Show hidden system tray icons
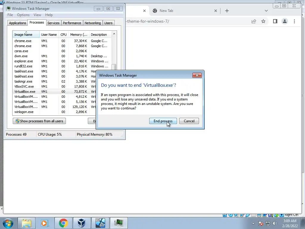305x229 pixels. [x=253, y=223]
